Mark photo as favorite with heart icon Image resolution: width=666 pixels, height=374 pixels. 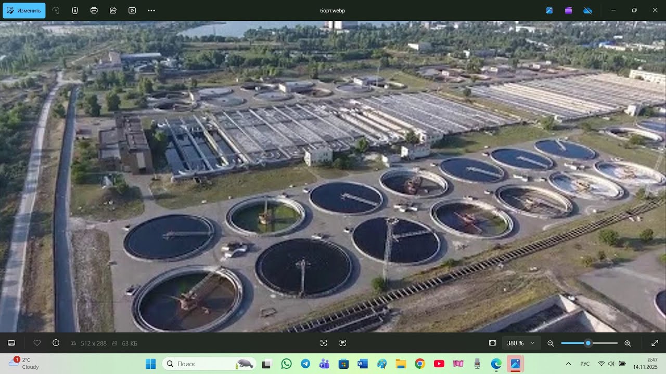[x=37, y=343]
